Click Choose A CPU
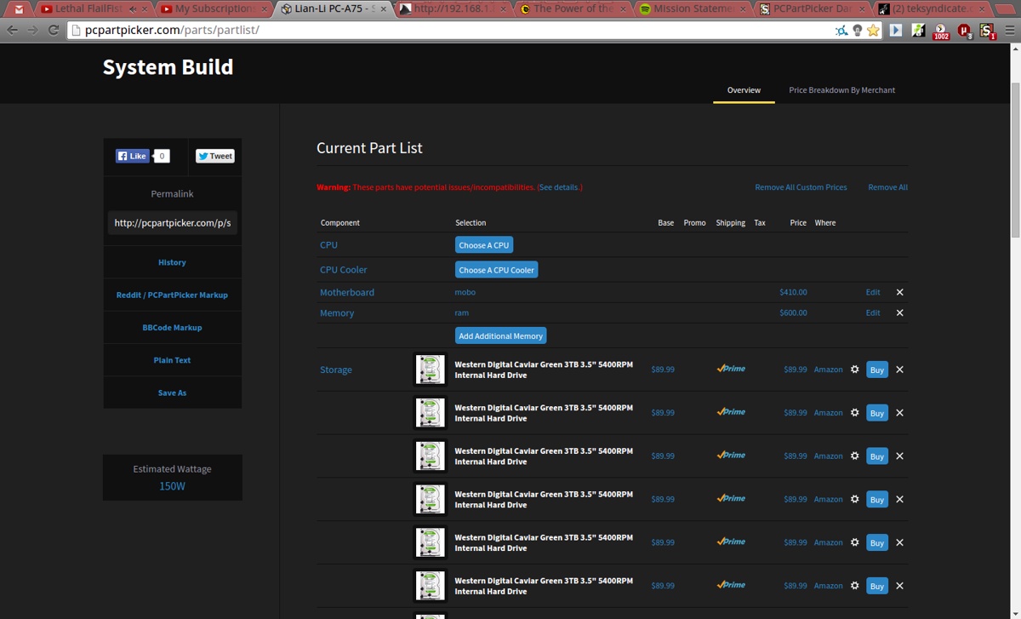 pos(483,244)
